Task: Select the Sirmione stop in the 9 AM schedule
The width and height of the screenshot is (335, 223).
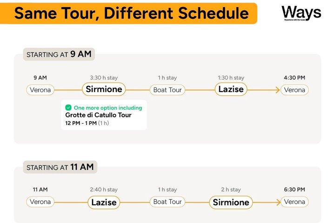Action: tap(104, 89)
